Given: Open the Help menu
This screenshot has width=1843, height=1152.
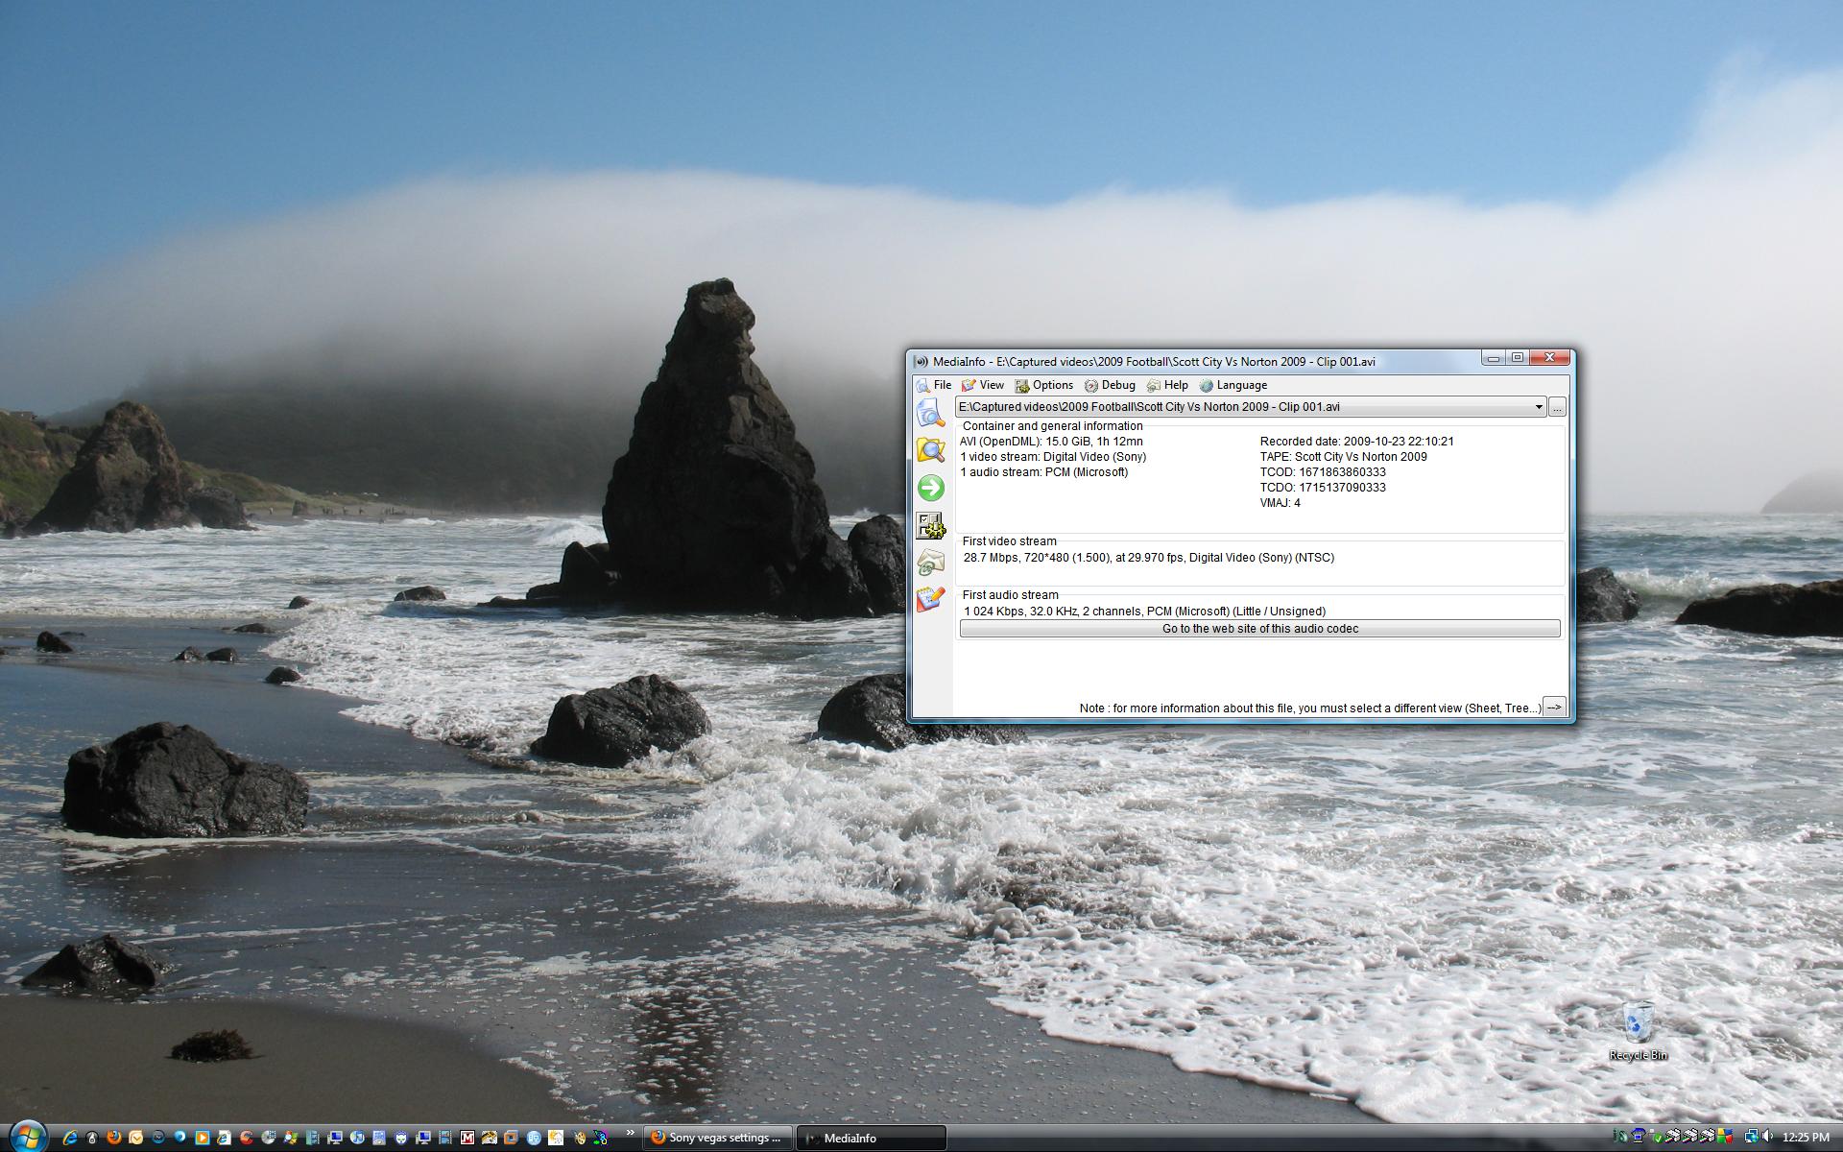Looking at the screenshot, I should coord(1167,385).
